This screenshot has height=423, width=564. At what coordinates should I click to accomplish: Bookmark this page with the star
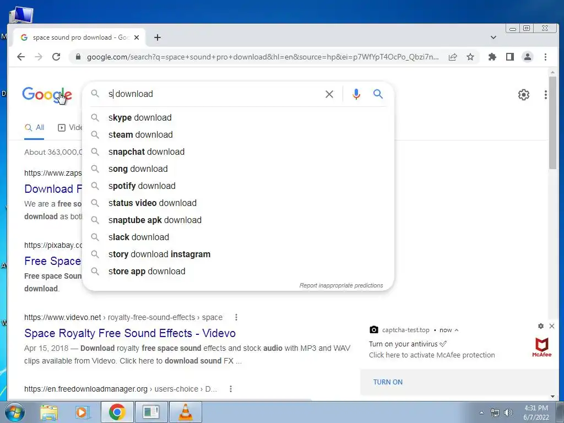(x=470, y=57)
